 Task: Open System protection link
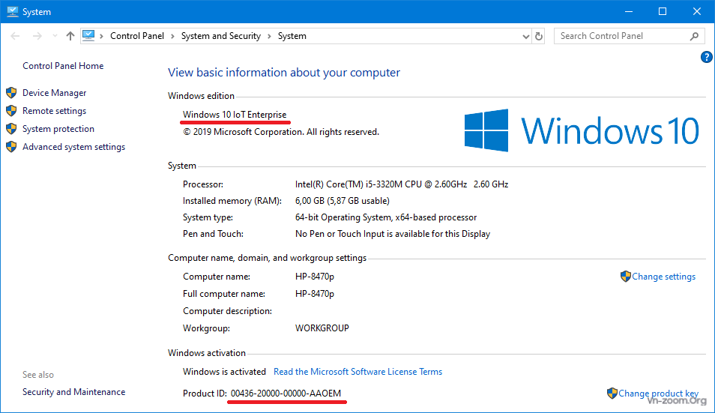point(58,129)
